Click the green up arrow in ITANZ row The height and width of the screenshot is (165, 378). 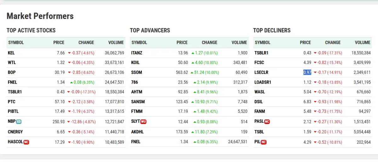click(x=192, y=53)
